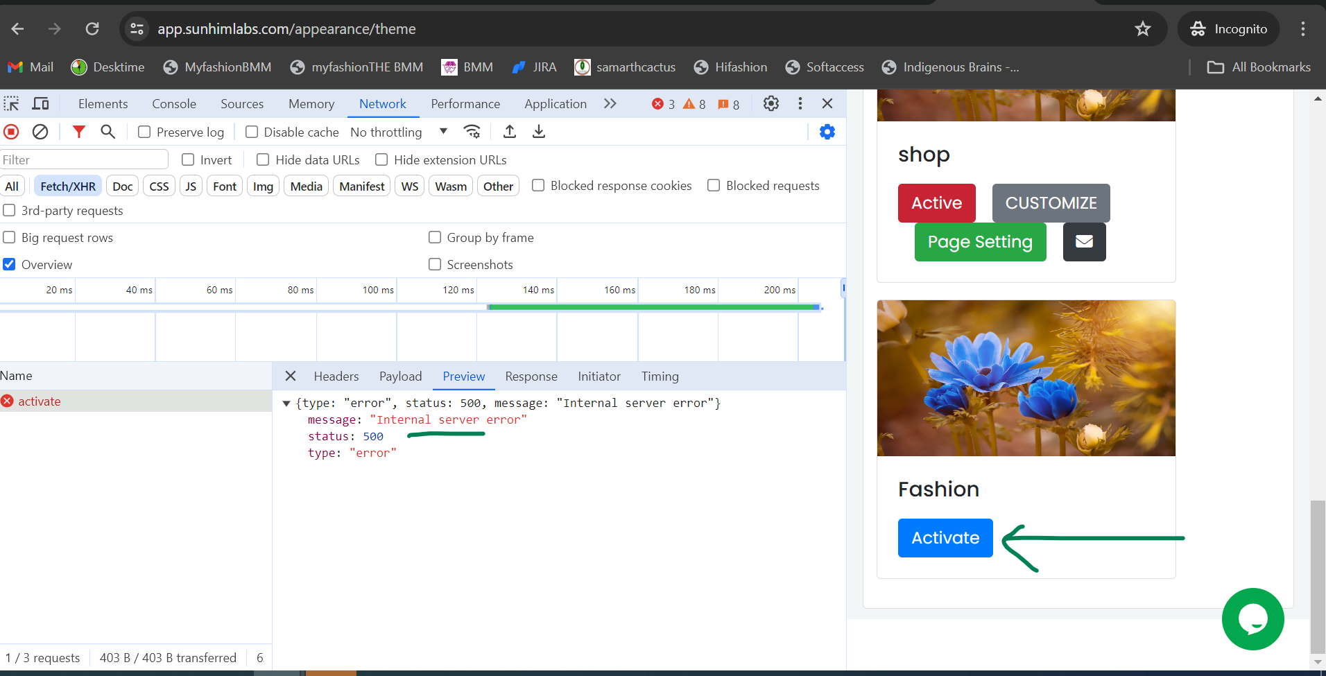Click the red Active button
Screen dimensions: 1326x676
tap(936, 203)
